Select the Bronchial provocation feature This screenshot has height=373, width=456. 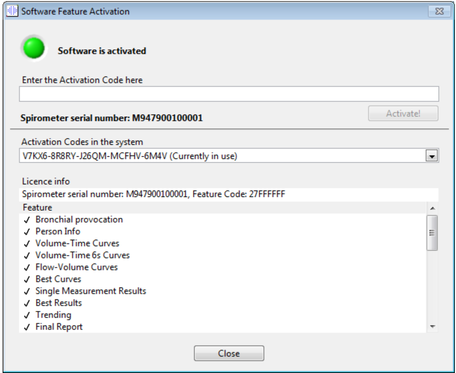tap(79, 219)
